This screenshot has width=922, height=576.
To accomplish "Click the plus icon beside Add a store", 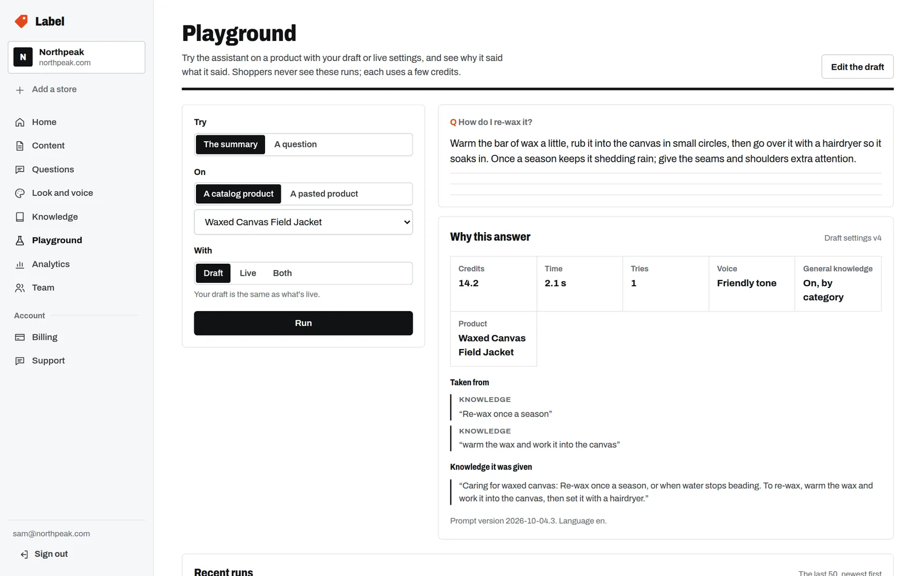I will (x=20, y=90).
